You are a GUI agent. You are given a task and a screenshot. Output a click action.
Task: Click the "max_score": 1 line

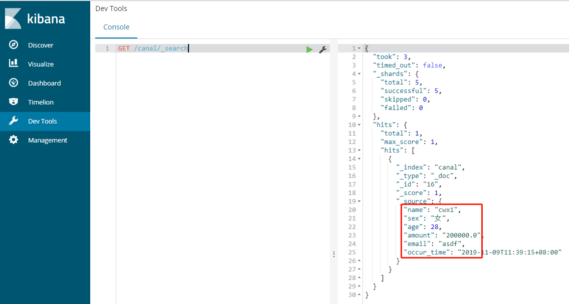click(409, 142)
